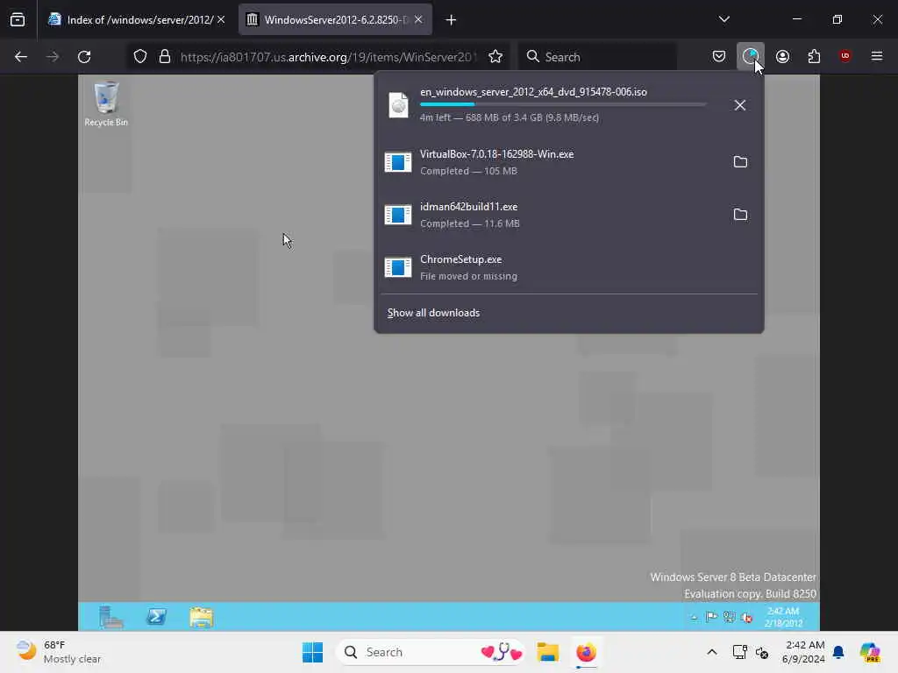
Task: Open clock showing 2:42 AM 6/9/2024
Action: coord(805,652)
